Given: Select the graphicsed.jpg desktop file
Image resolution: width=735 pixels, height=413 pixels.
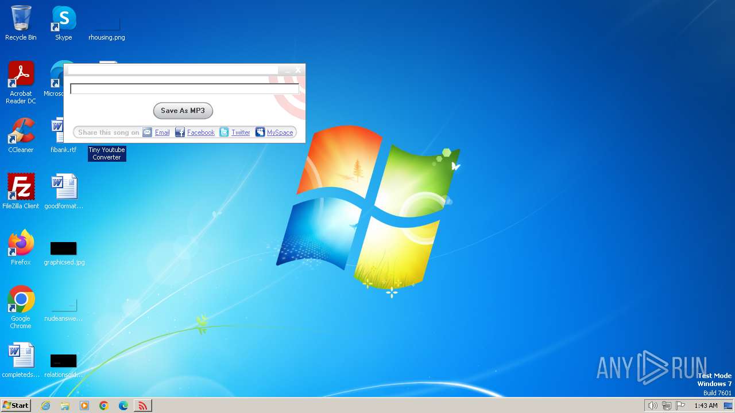Looking at the screenshot, I should coord(64,253).
